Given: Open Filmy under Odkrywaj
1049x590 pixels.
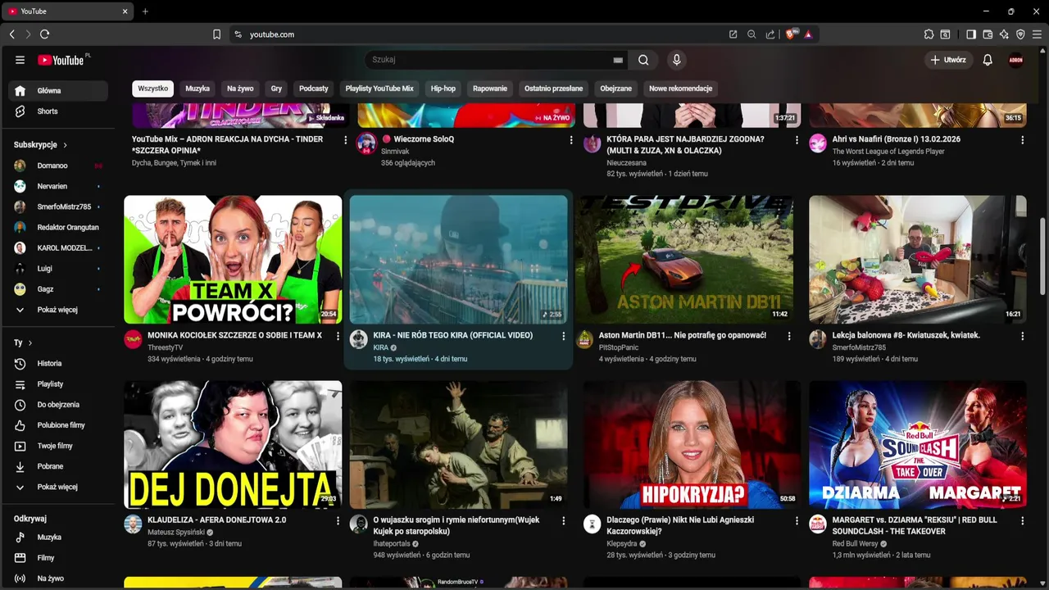Looking at the screenshot, I should (57, 558).
